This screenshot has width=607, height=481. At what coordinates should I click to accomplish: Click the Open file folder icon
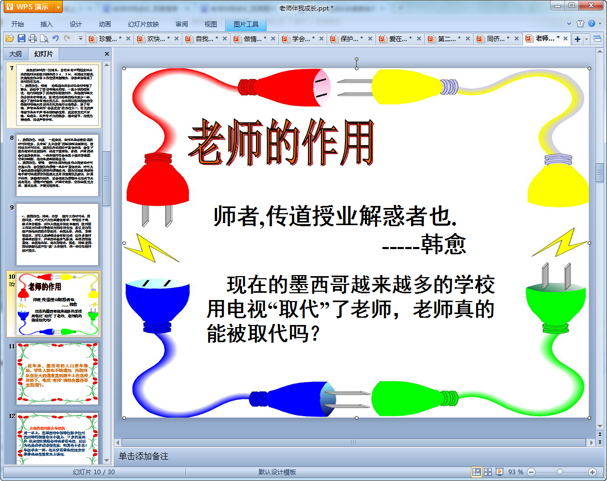10,38
